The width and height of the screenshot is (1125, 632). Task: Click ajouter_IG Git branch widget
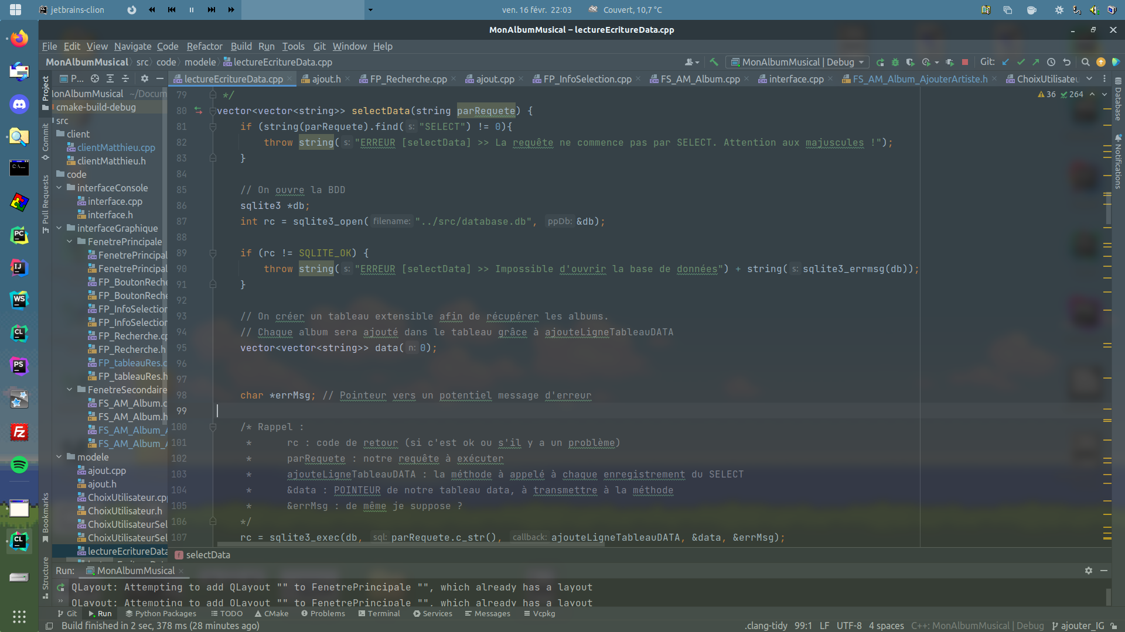tap(1078, 626)
